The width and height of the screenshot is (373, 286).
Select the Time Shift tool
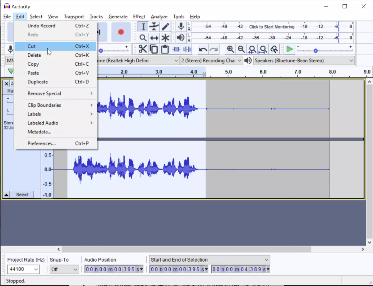point(154,38)
